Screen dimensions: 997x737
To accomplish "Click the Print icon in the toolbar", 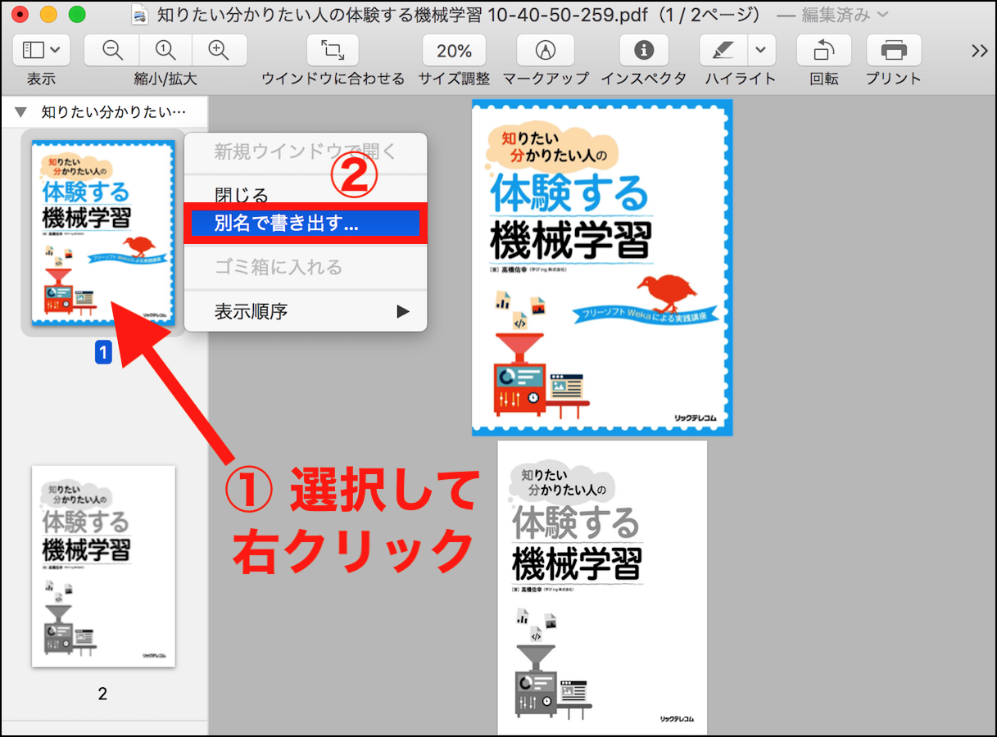I will (x=893, y=51).
